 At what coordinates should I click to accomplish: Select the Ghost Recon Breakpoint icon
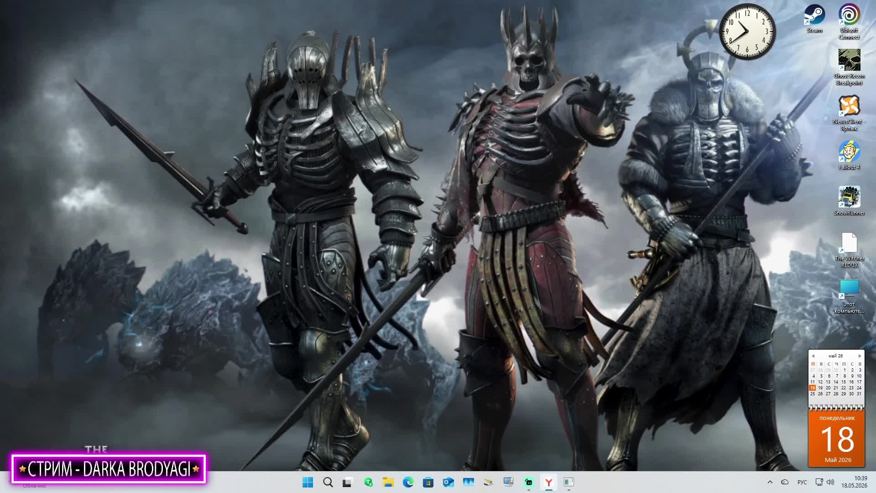tap(849, 67)
